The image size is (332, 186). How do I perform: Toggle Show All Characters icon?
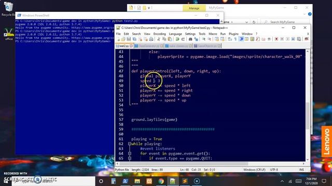coord(235,39)
